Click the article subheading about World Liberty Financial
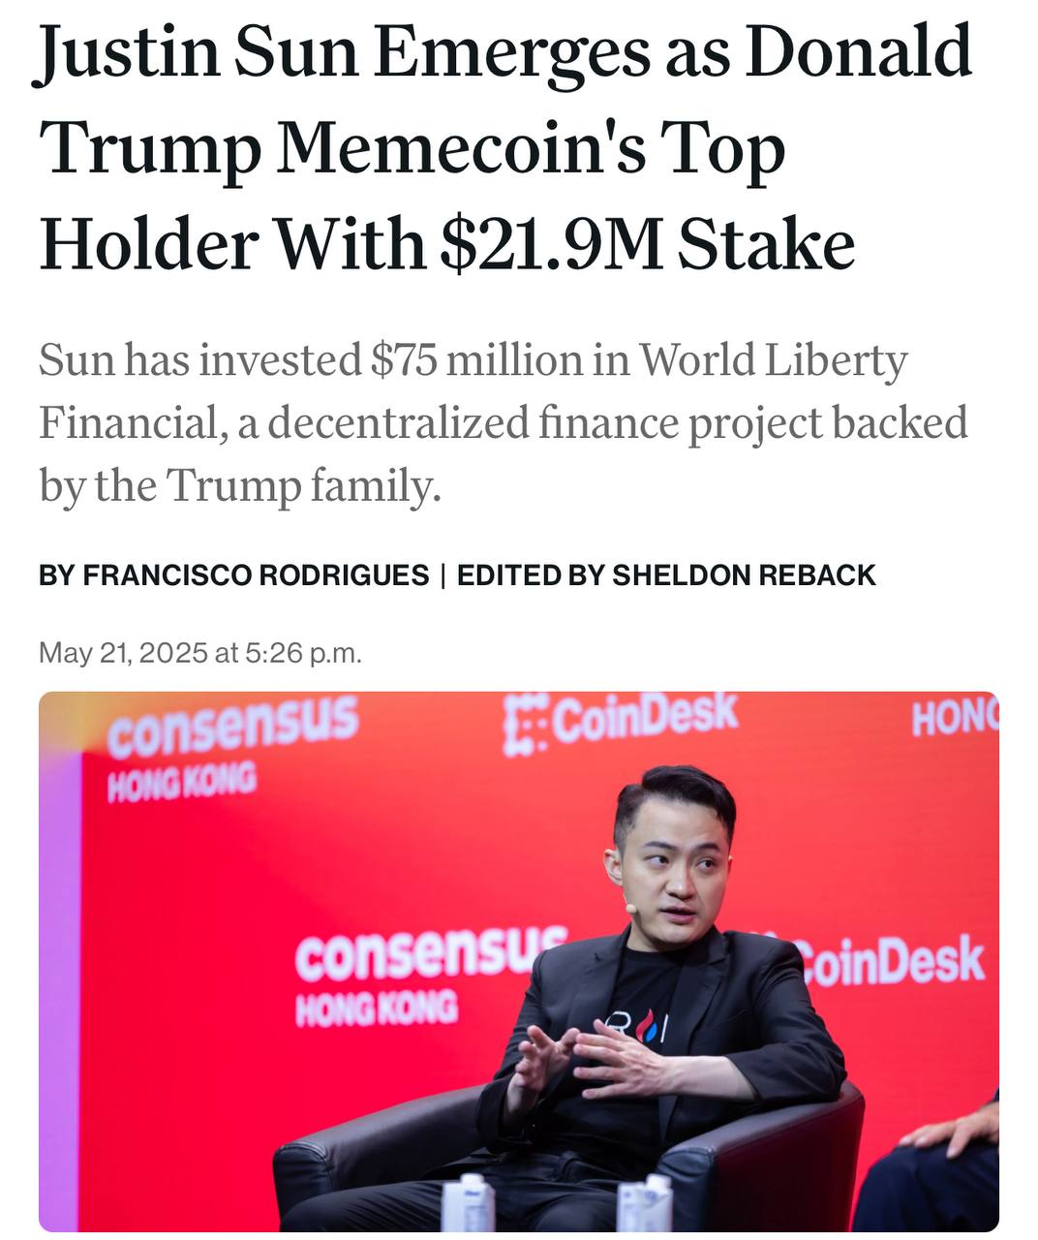The width and height of the screenshot is (1038, 1240). click(x=504, y=423)
